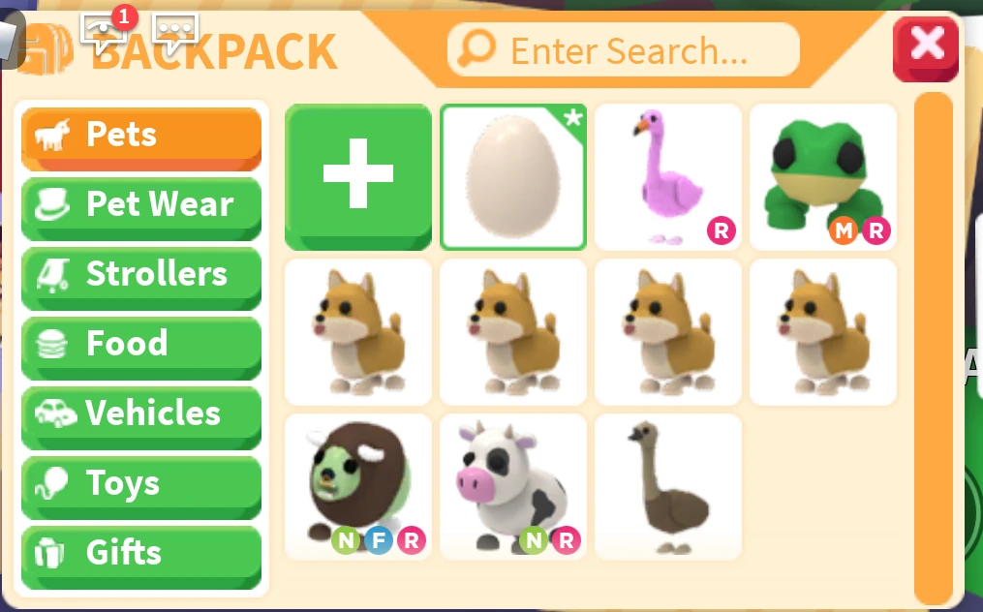Screen dimensions: 983x612
Task: Select the pink flamingo pet
Action: tap(667, 177)
